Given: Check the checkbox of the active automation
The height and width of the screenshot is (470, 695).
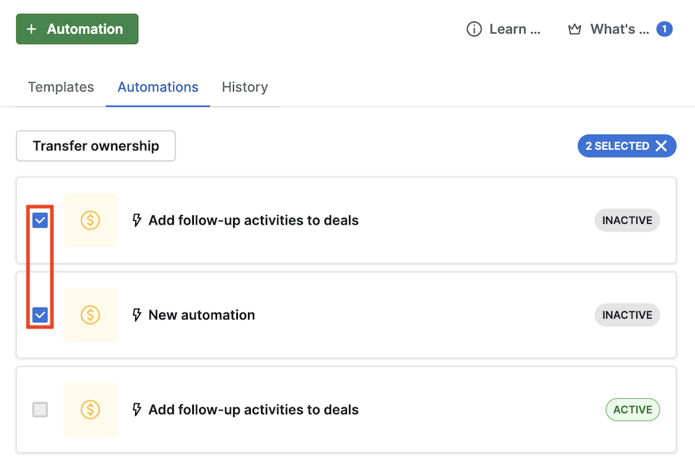Looking at the screenshot, I should pyautogui.click(x=40, y=410).
